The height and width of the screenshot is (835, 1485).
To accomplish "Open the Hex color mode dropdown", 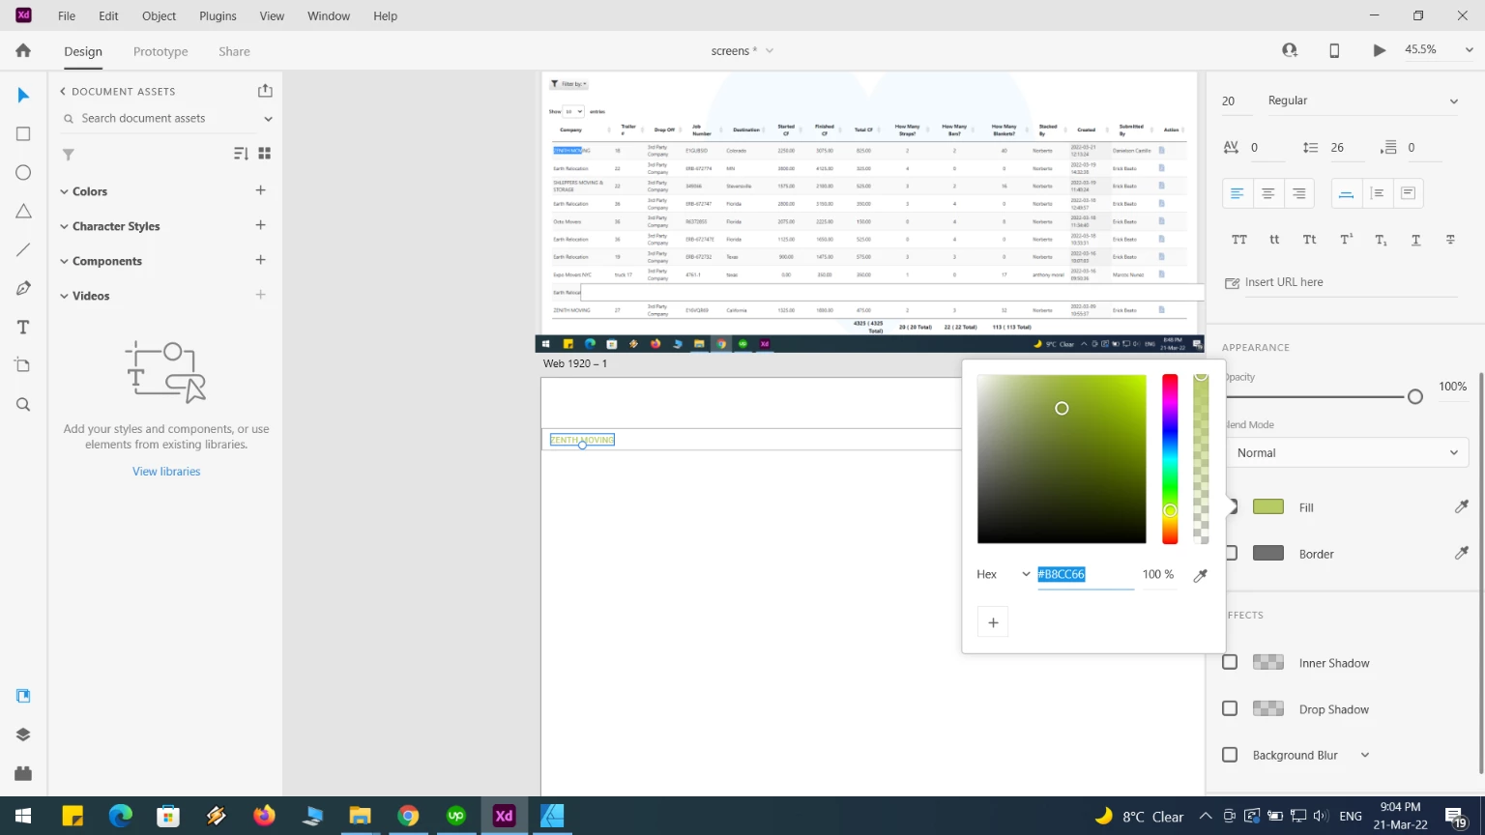I will click(x=1003, y=574).
